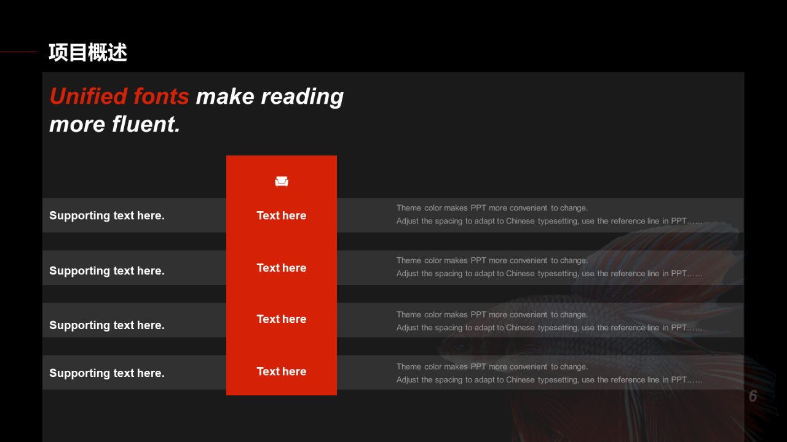Screen dimensions: 787x442
Task: Select "Supporting text here." in the first row
Action: 107,215
